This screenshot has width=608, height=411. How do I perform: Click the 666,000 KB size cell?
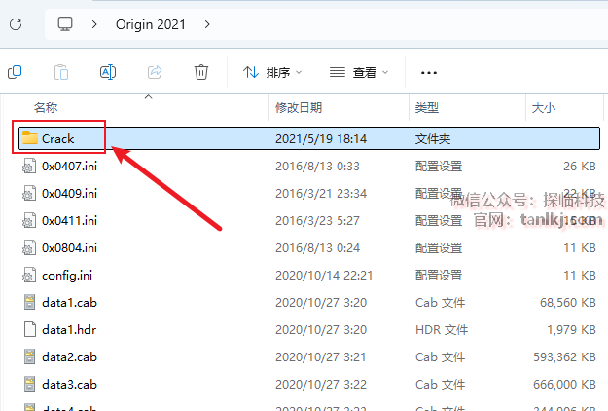coord(564,385)
